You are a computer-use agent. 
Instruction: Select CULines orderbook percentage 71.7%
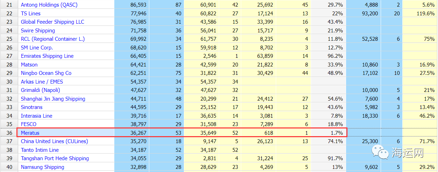(427, 141)
